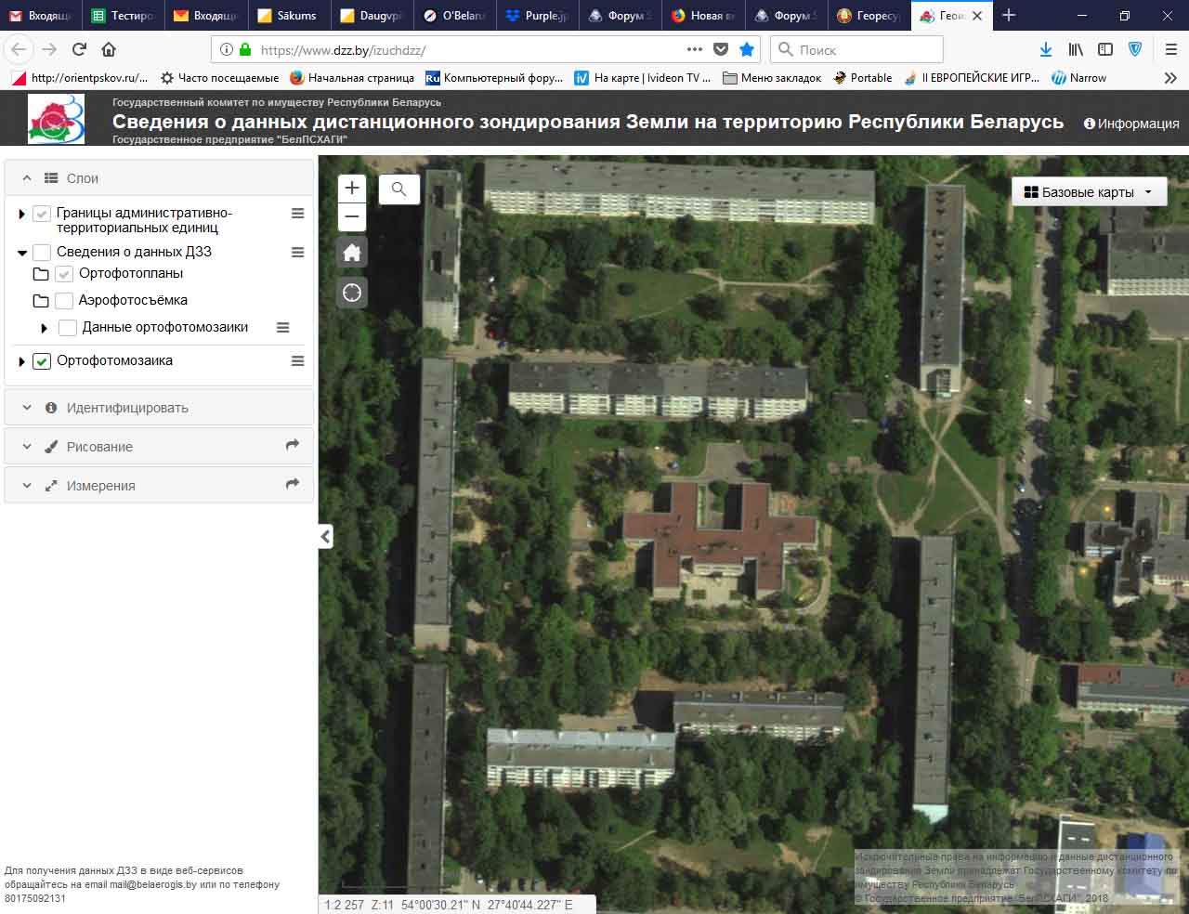Zoom in on the map
Image resolution: width=1189 pixels, height=914 pixels.
click(352, 189)
